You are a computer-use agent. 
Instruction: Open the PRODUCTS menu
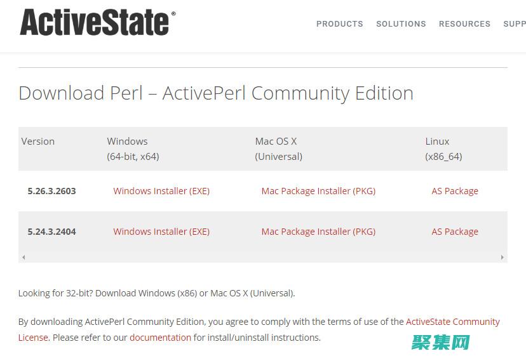pyautogui.click(x=339, y=24)
